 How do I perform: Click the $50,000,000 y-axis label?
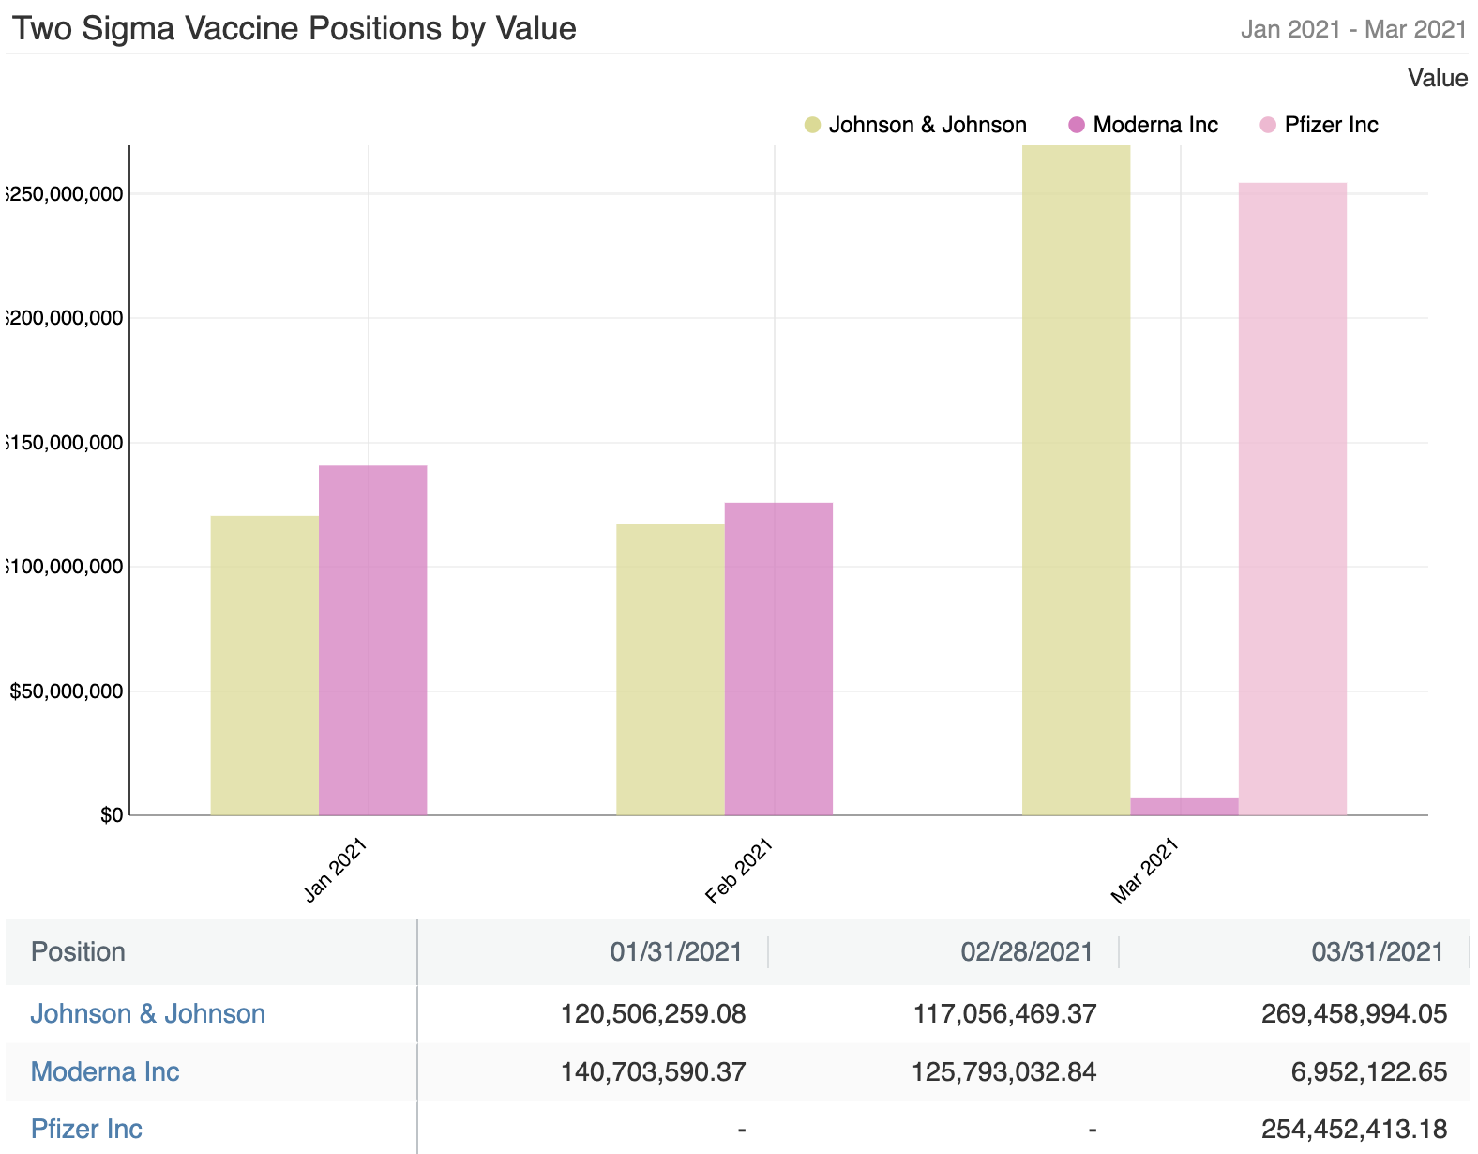66,691
